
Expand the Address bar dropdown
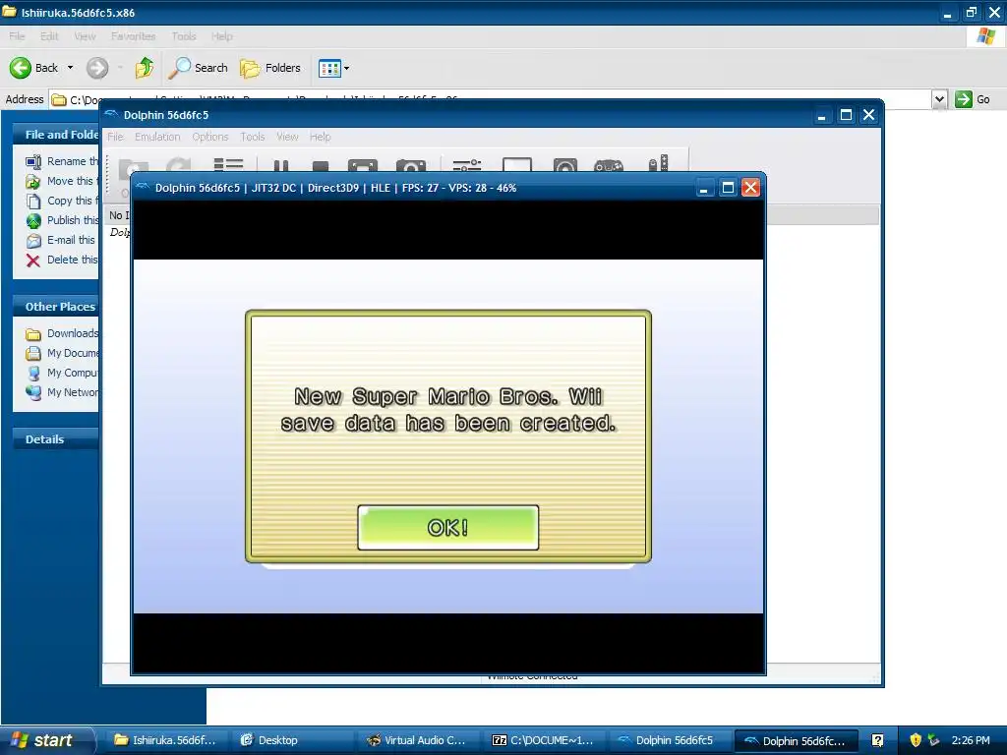pyautogui.click(x=939, y=99)
